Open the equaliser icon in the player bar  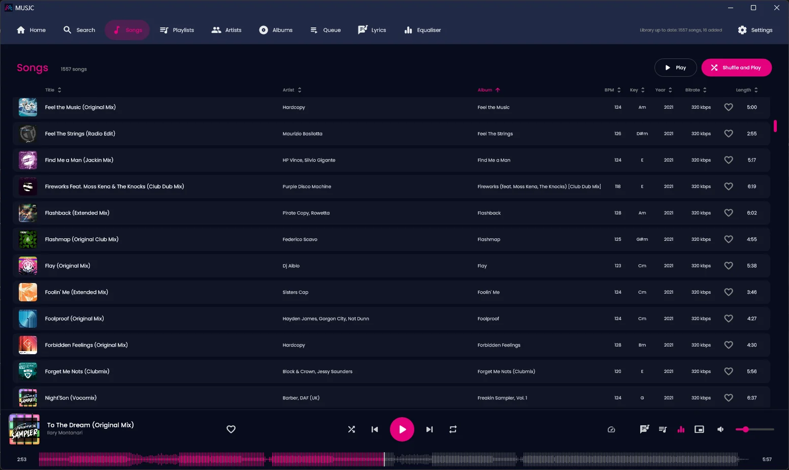pos(681,429)
